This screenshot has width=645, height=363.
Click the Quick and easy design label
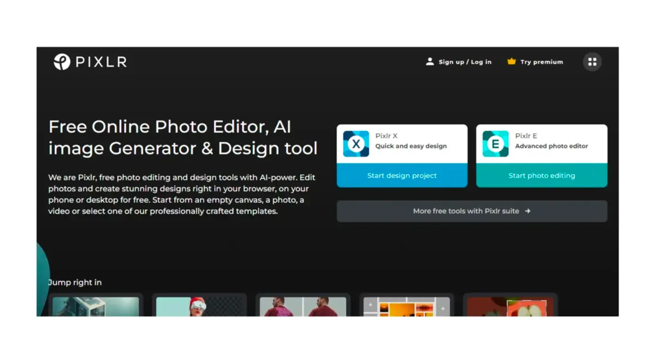(x=411, y=146)
